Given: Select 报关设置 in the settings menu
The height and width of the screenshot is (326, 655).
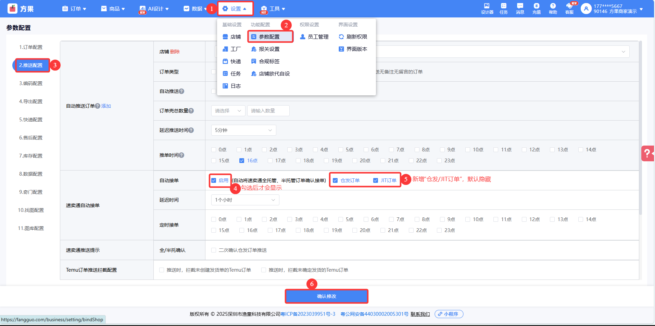Looking at the screenshot, I should [269, 49].
